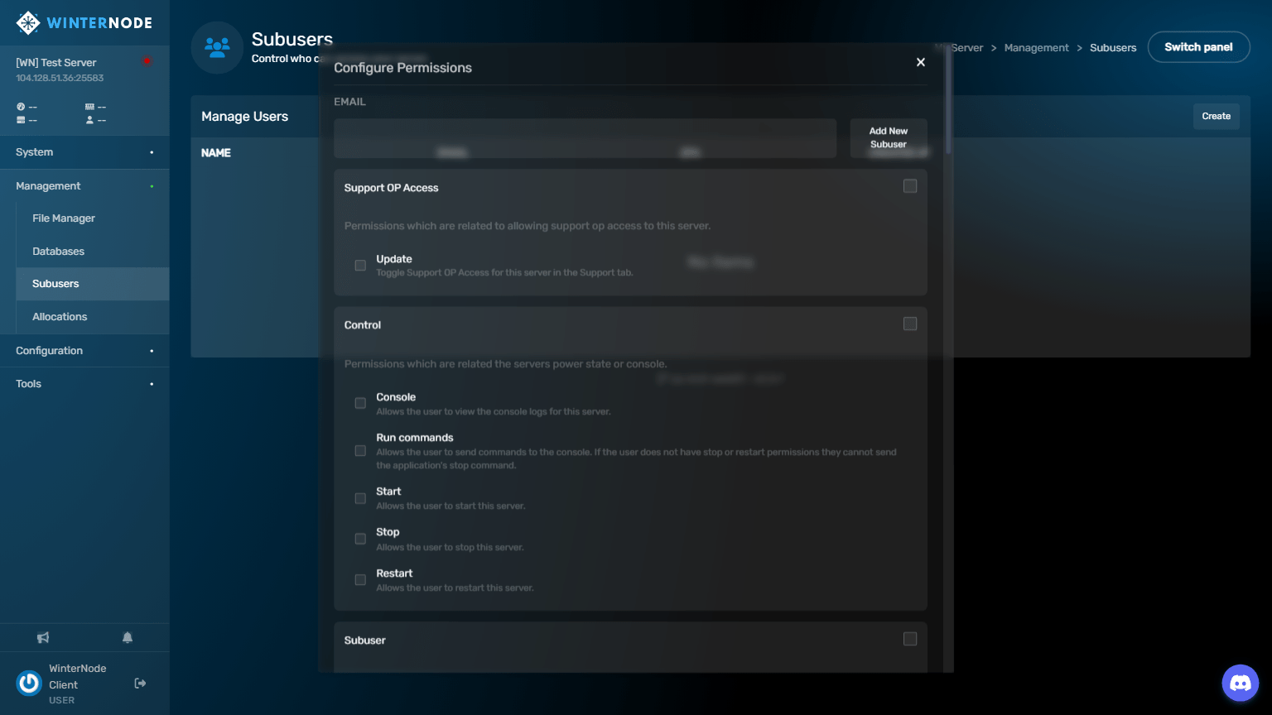This screenshot has width=1272, height=715.
Task: Click the Discord chat icon
Action: coord(1240,684)
